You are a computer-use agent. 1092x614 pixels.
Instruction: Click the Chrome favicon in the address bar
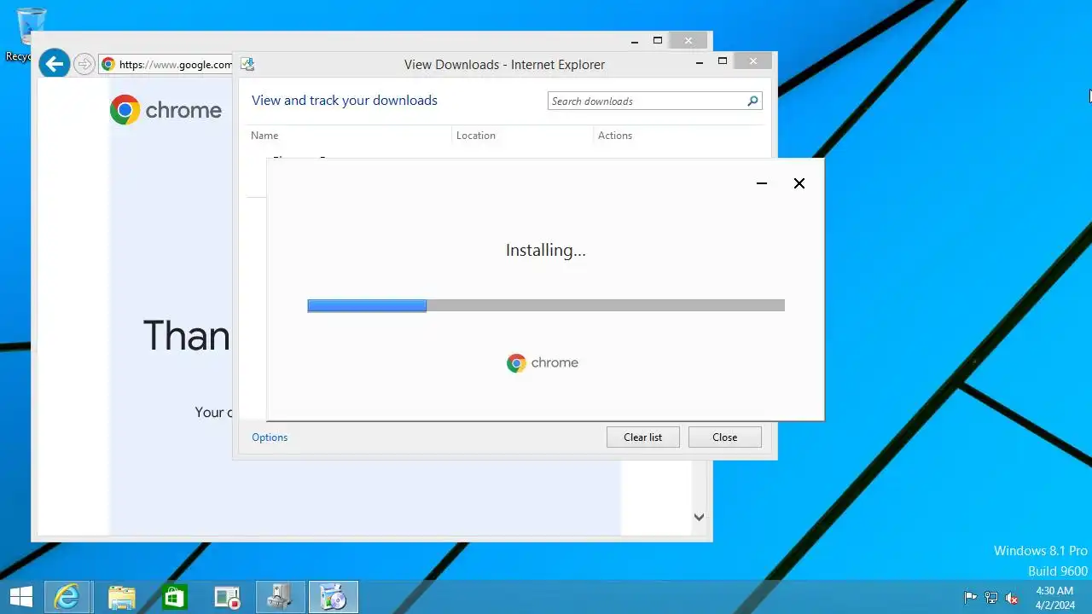pos(108,64)
